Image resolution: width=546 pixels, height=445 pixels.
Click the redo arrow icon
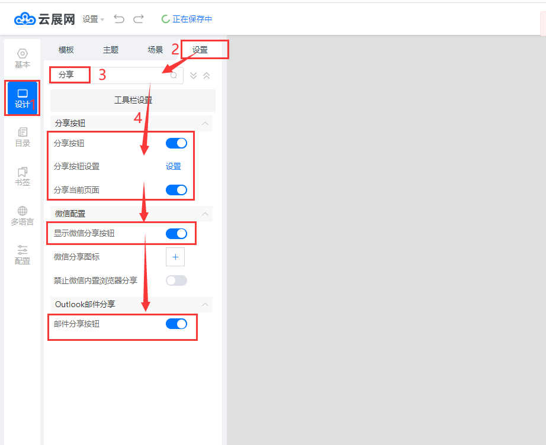(139, 19)
